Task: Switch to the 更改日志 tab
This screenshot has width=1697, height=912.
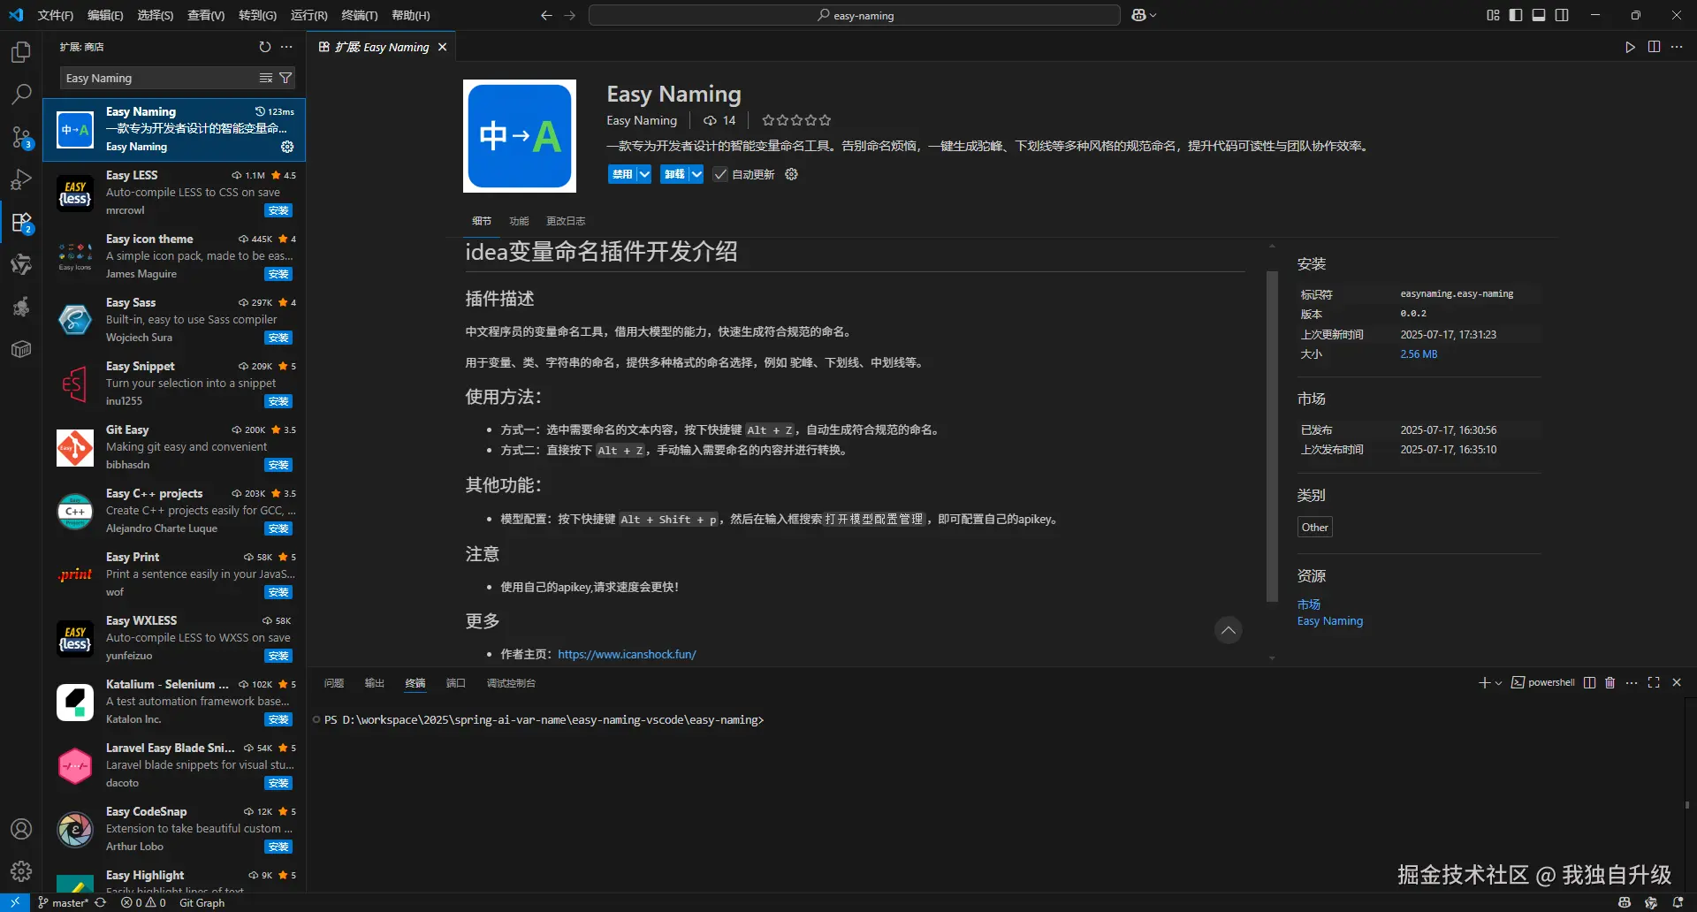Action: coord(565,220)
